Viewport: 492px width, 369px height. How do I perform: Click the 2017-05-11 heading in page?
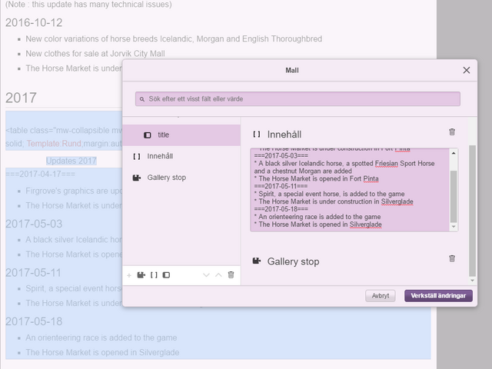coord(33,273)
